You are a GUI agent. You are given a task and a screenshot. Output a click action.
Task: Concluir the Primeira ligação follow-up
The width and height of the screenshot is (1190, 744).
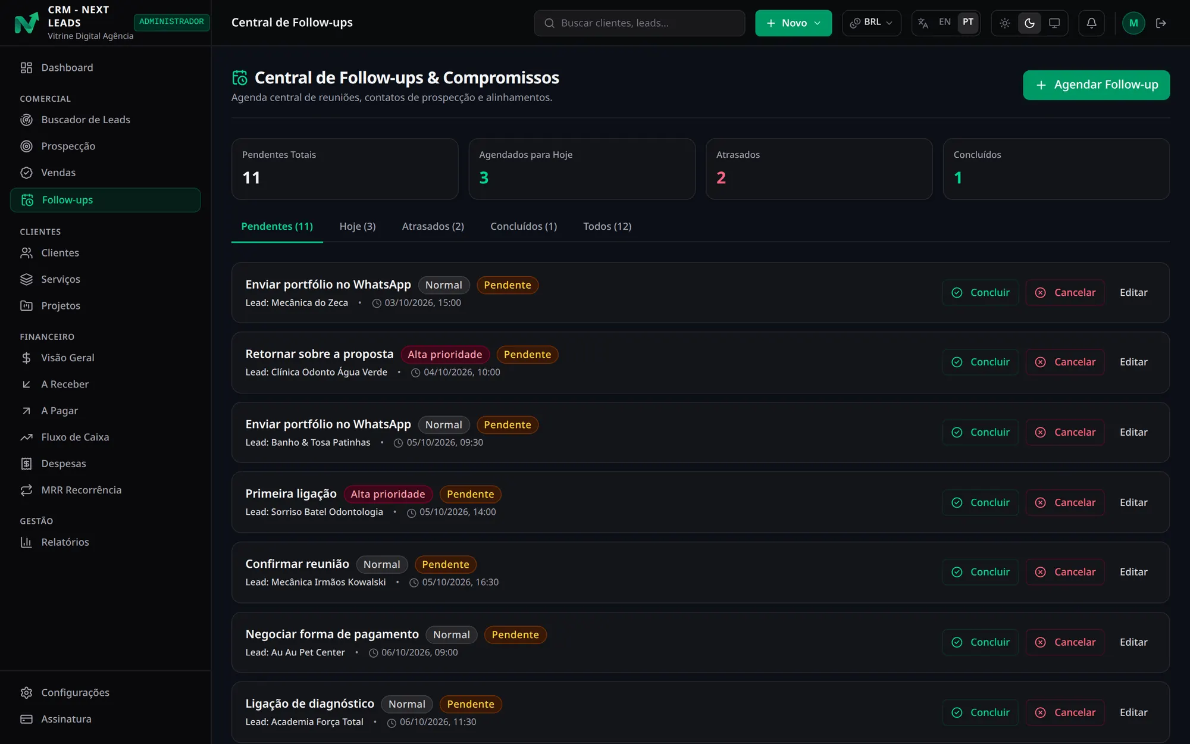click(x=981, y=502)
